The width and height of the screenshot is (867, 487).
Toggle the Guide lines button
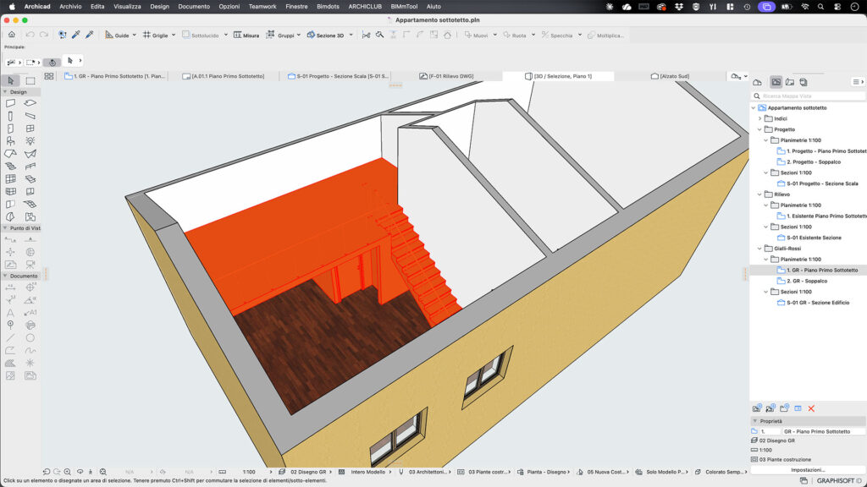[x=117, y=35]
